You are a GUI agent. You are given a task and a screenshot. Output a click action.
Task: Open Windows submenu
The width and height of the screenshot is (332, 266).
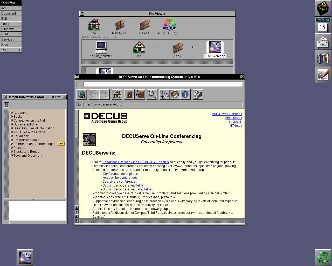[x=11, y=29]
